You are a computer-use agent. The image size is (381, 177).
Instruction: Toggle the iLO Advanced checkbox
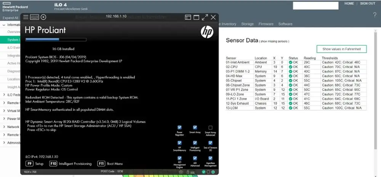195,158
